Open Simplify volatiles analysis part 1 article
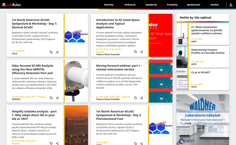The height and width of the screenshot is (145, 236). click(x=34, y=115)
